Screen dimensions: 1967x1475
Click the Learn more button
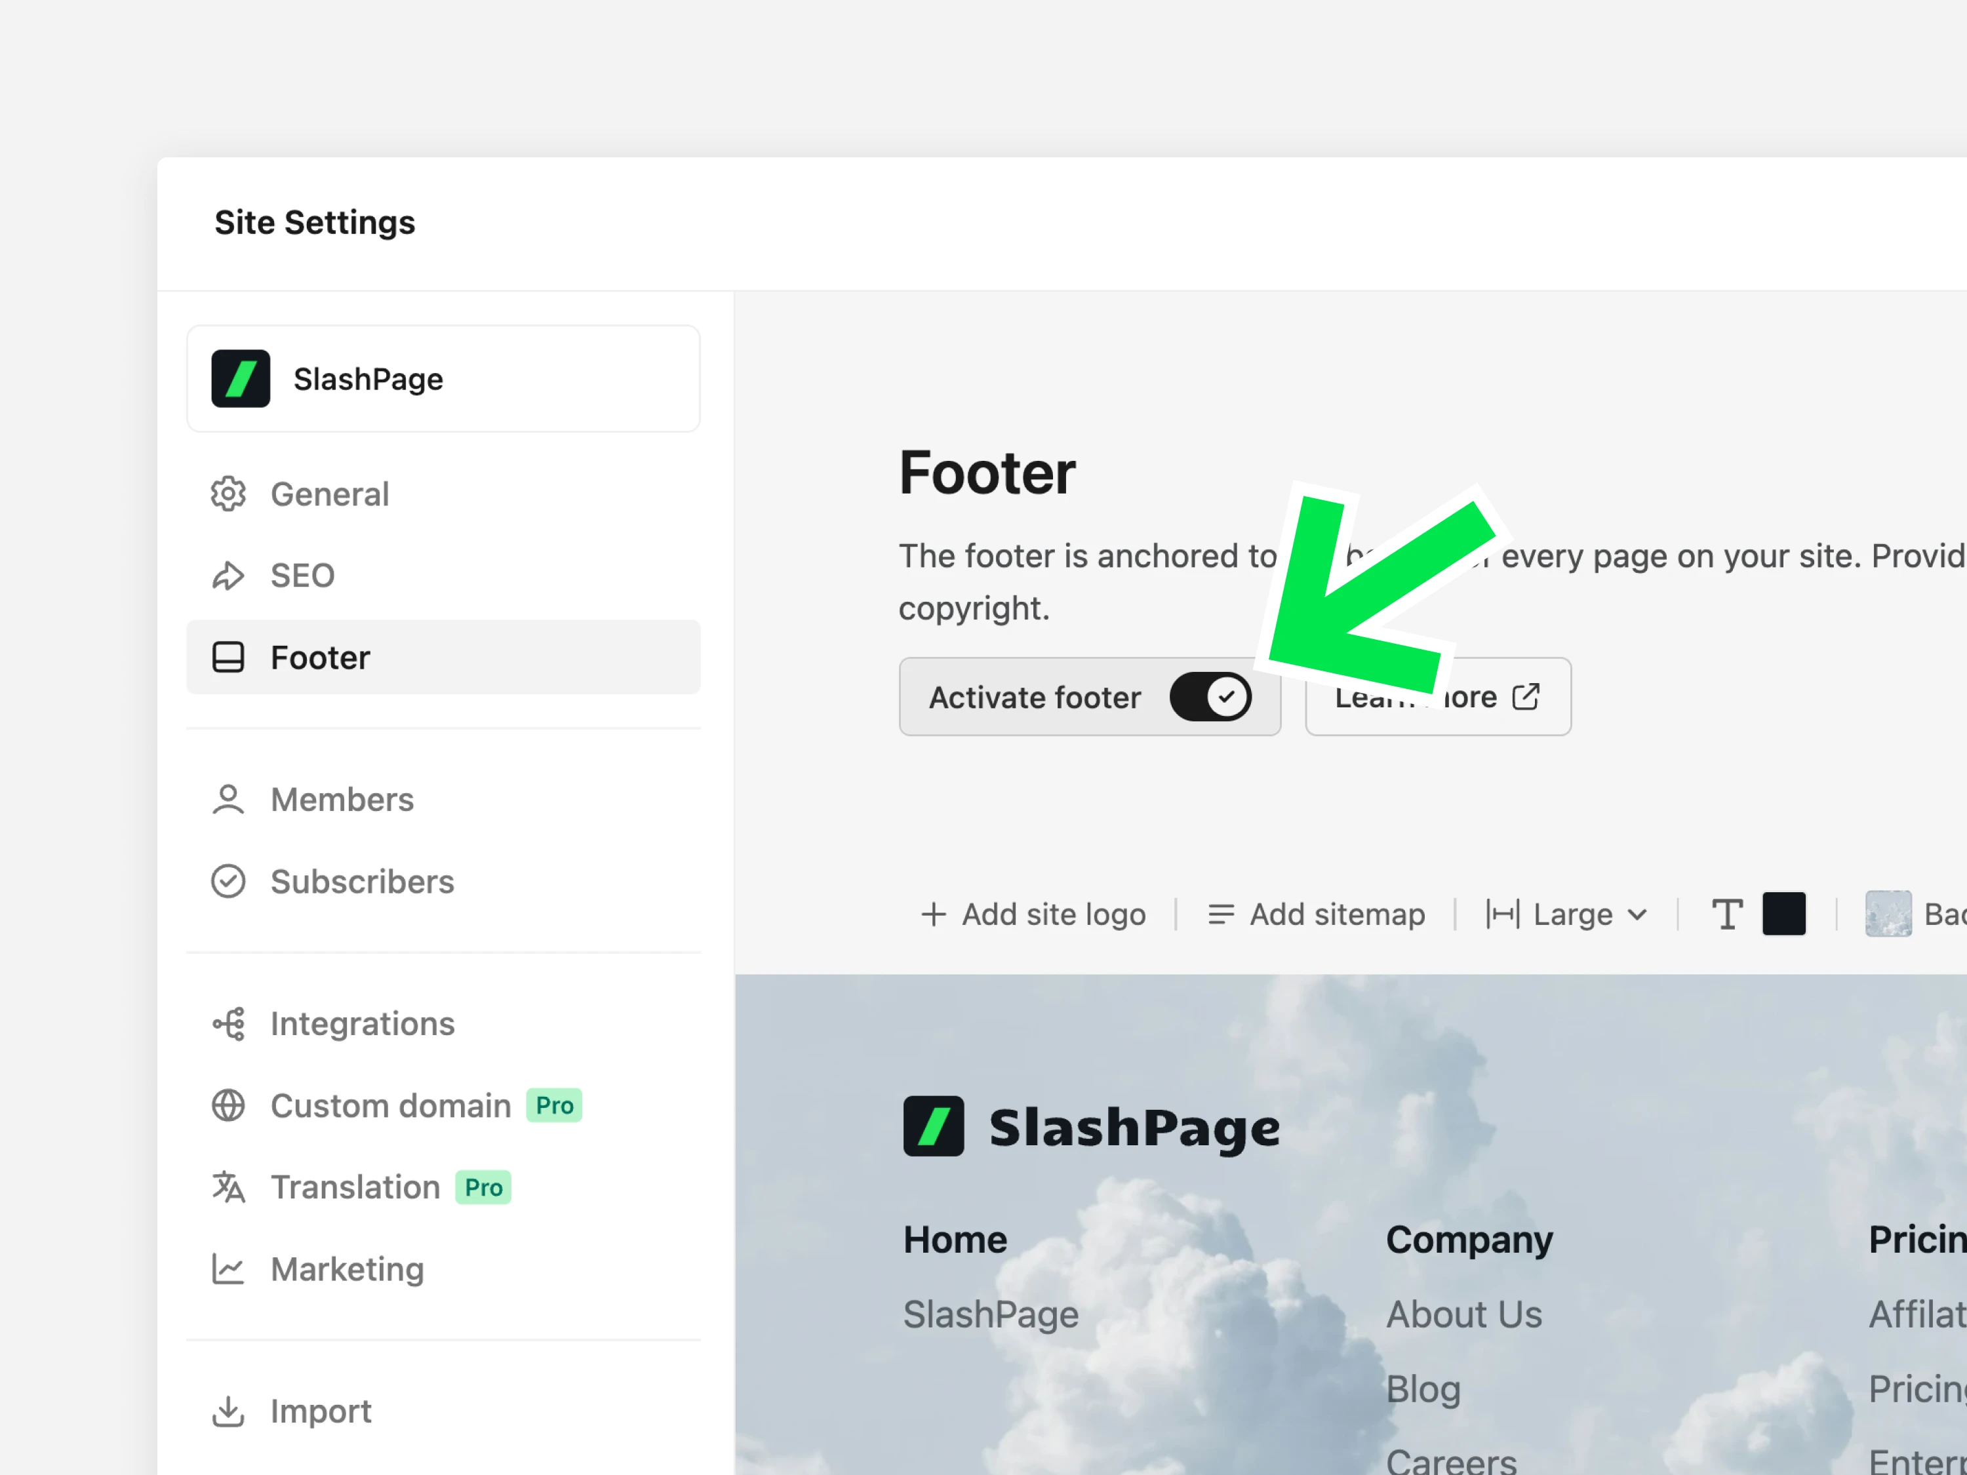pyautogui.click(x=1438, y=697)
